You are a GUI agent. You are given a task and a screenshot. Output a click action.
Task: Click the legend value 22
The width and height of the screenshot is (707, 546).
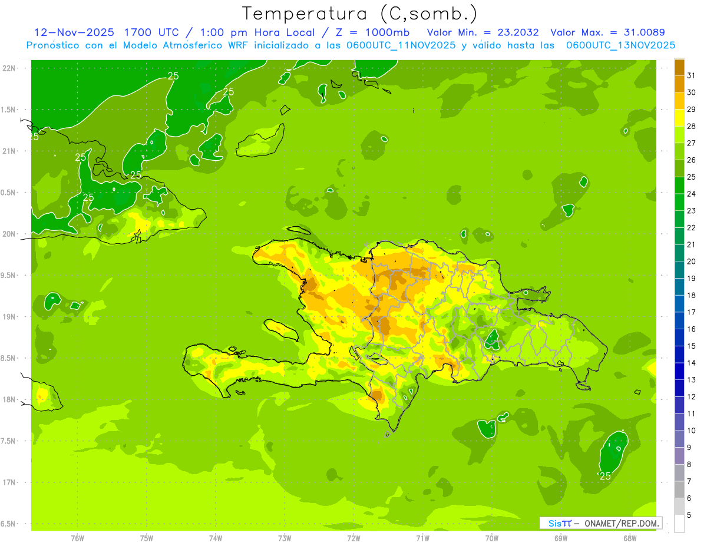coord(691,228)
